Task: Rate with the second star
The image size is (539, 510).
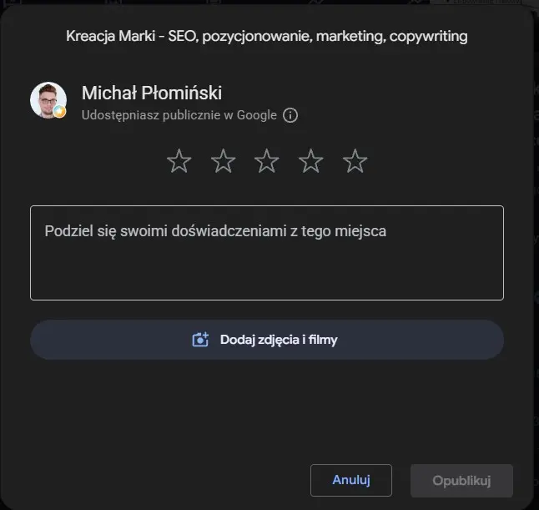Action: (223, 161)
